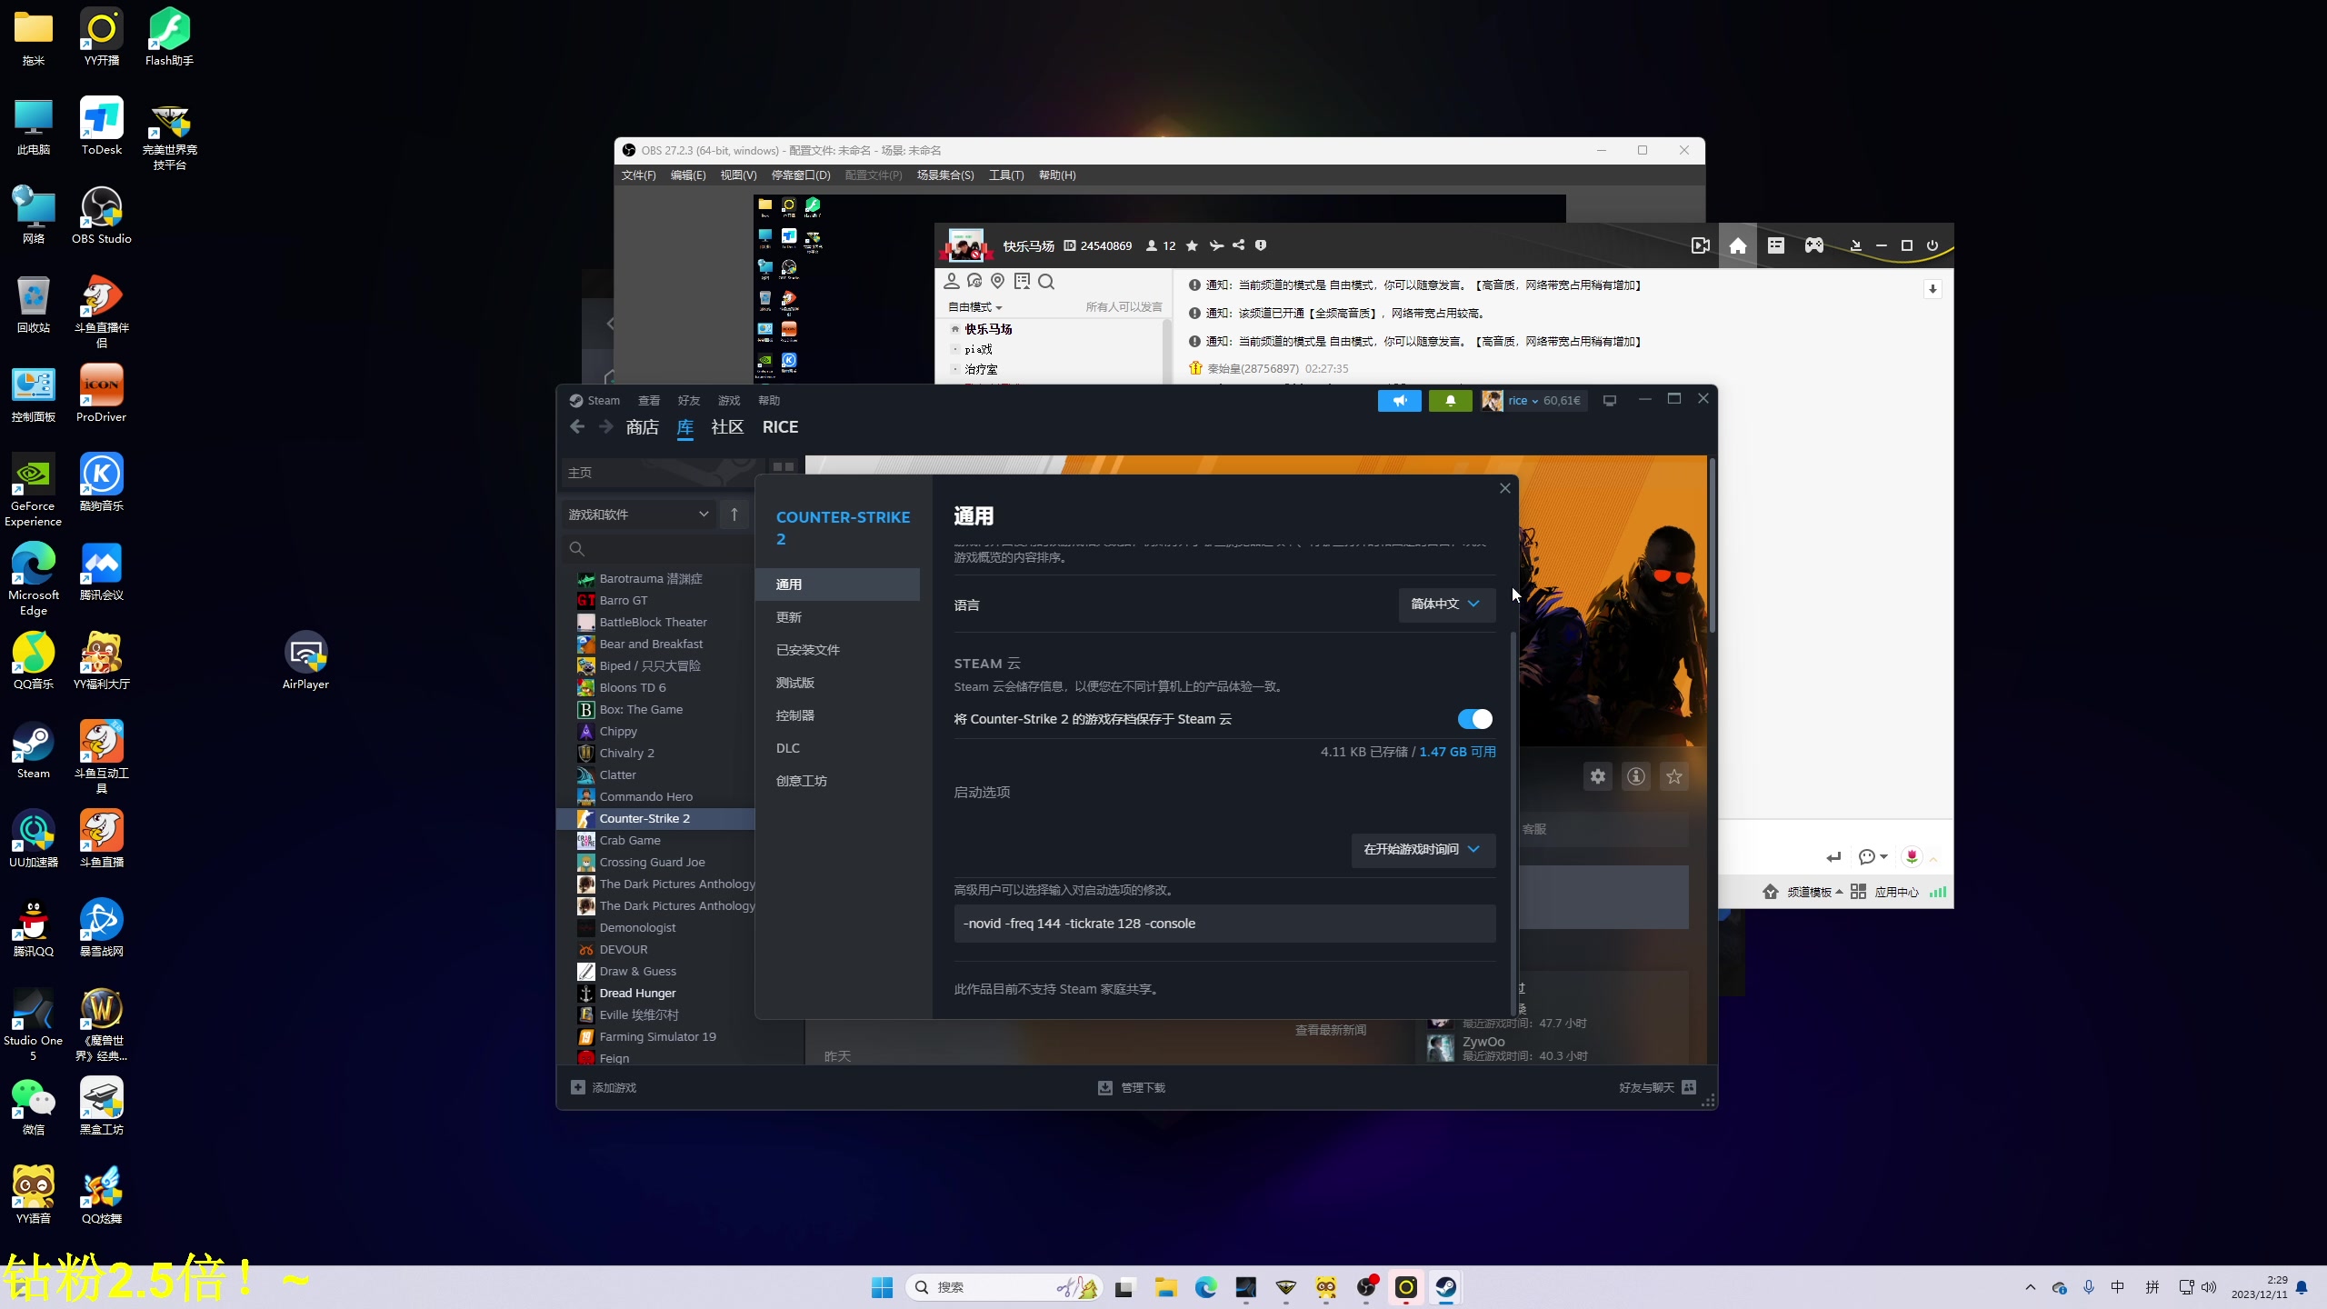Open Steam 查看 menu
Screen dimensions: 2327x1309
pos(648,401)
